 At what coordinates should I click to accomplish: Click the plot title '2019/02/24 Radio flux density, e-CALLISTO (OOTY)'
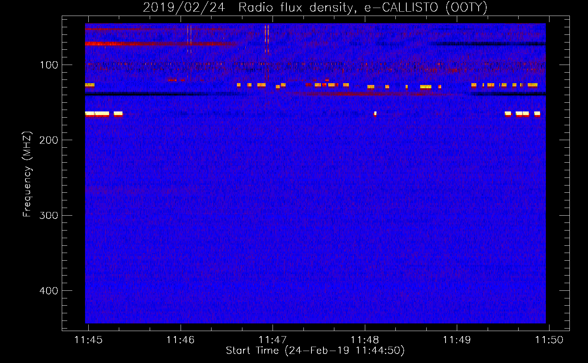315,7
